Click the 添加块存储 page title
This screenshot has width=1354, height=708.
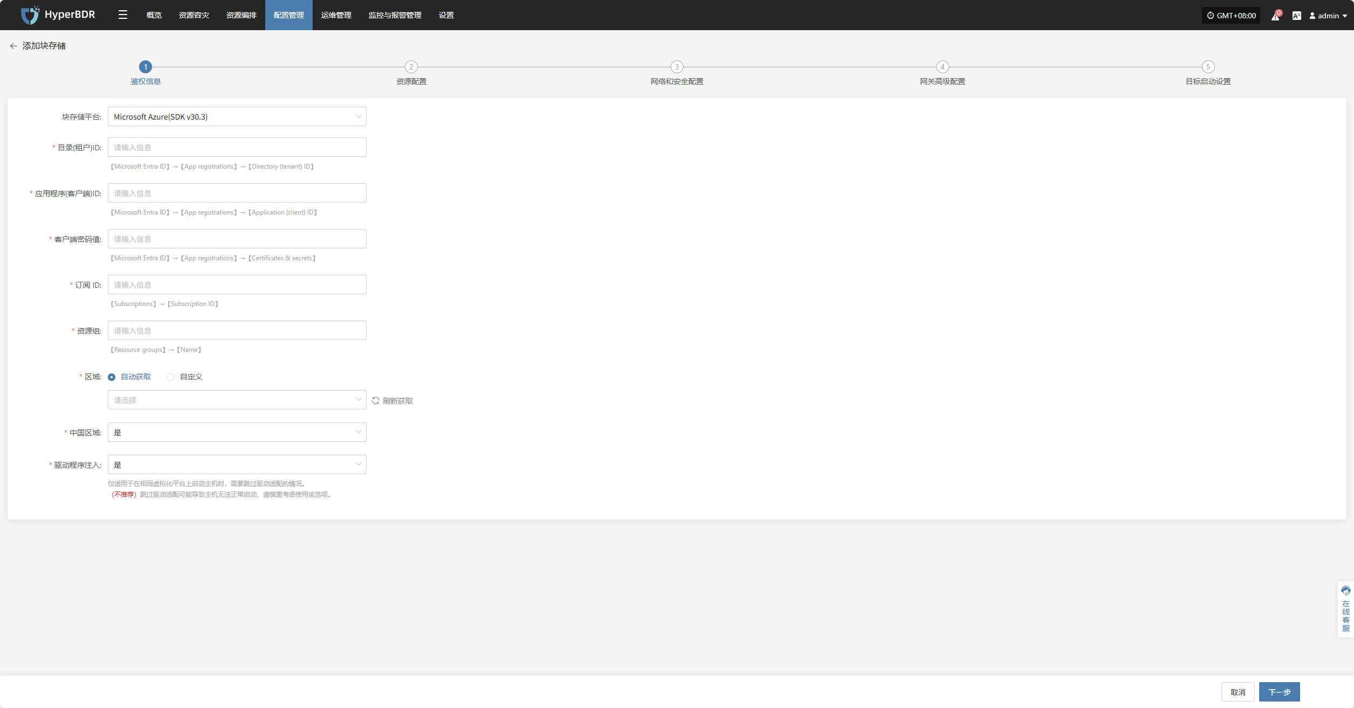pos(44,46)
